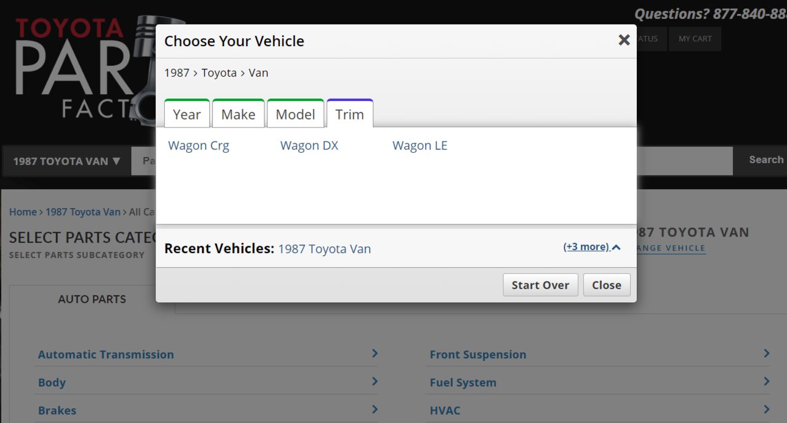787x423 pixels.
Task: Click the Change Vehicle link
Action: [x=671, y=248]
